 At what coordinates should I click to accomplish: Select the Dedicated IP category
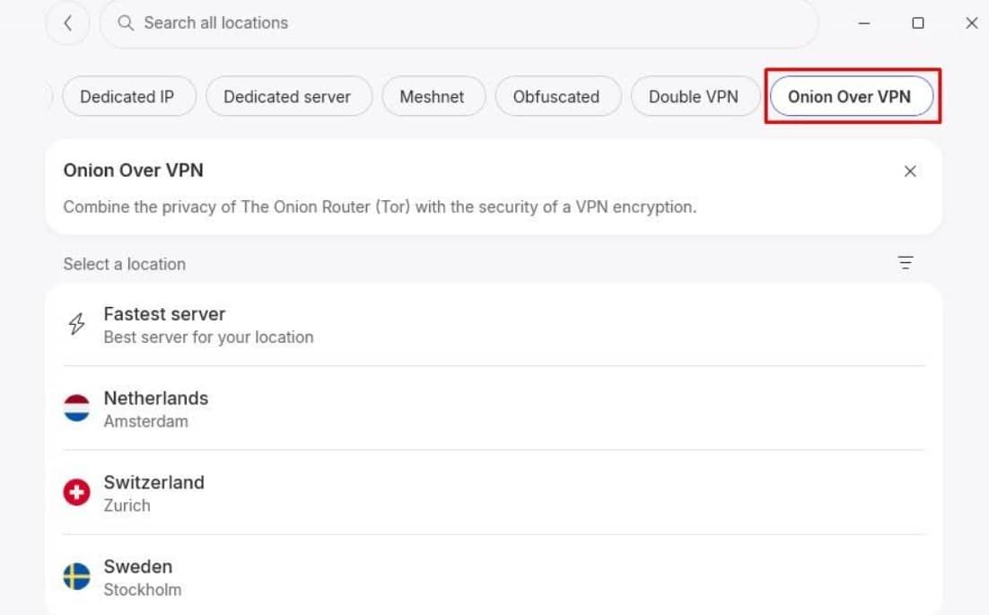click(128, 96)
